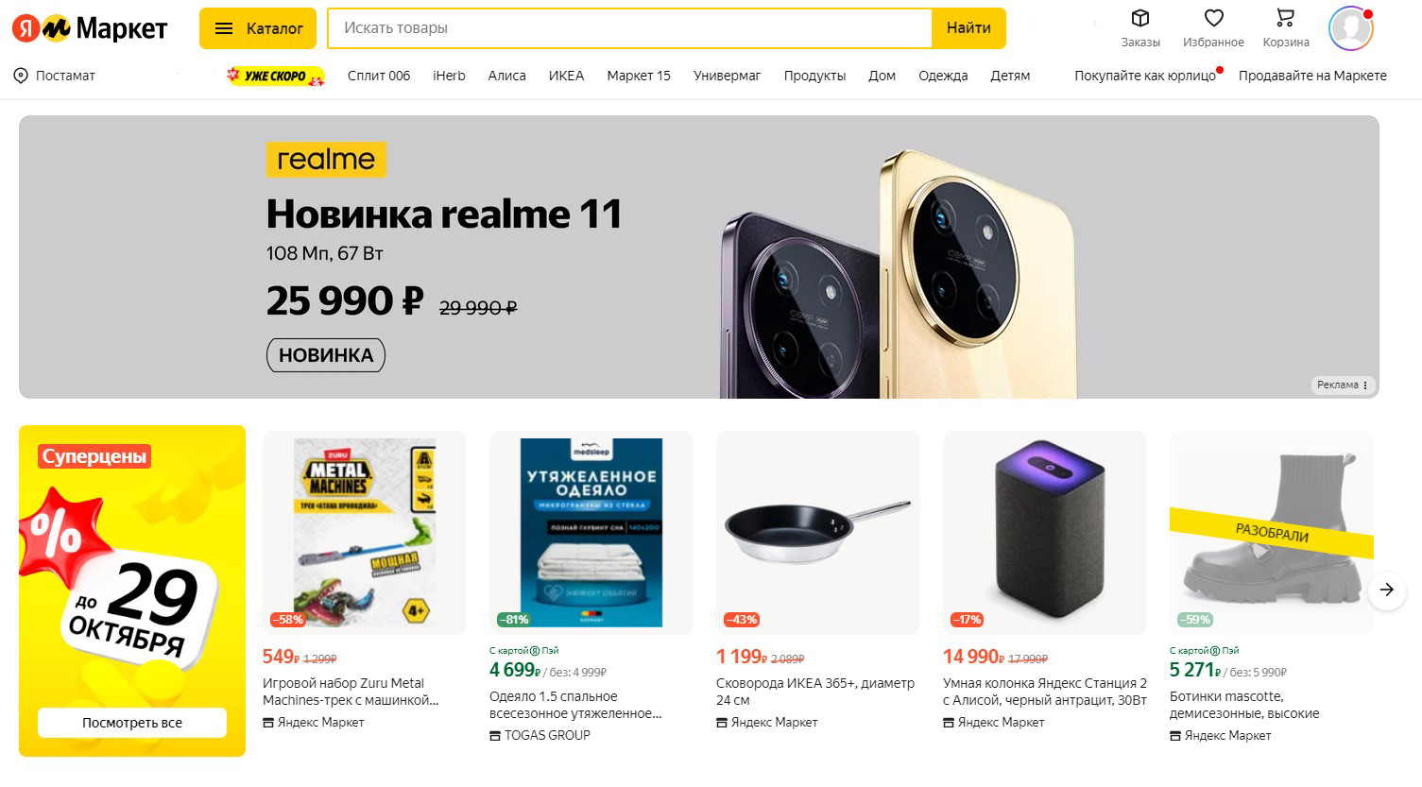
Task: Open the Детям category link
Action: (x=1010, y=76)
